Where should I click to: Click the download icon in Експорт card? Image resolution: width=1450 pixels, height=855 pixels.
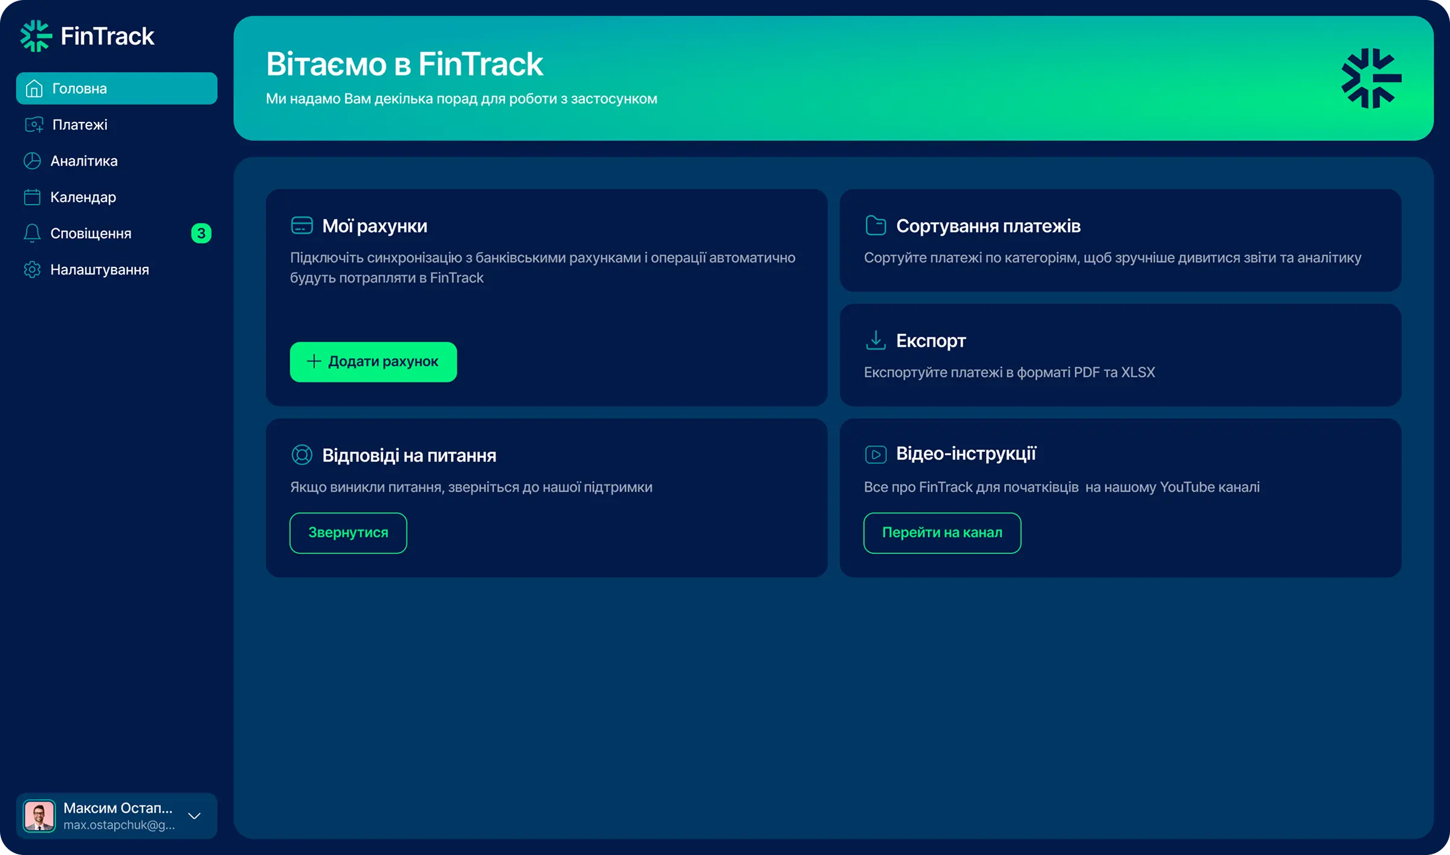click(875, 340)
